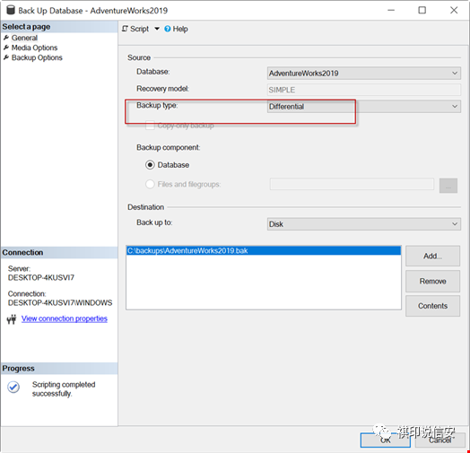Open the Backup type Differential dropdown

tap(364, 107)
